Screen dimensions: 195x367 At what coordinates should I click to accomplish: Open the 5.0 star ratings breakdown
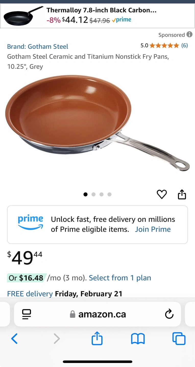click(164, 46)
